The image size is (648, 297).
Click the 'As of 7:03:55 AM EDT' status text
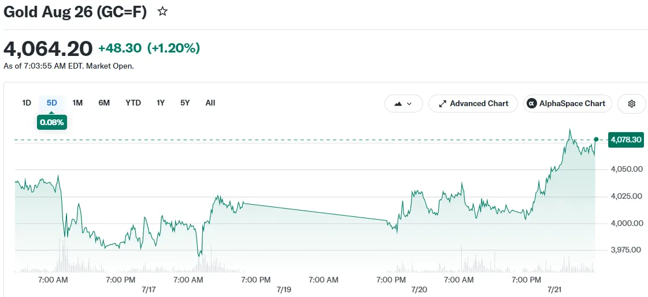[69, 66]
